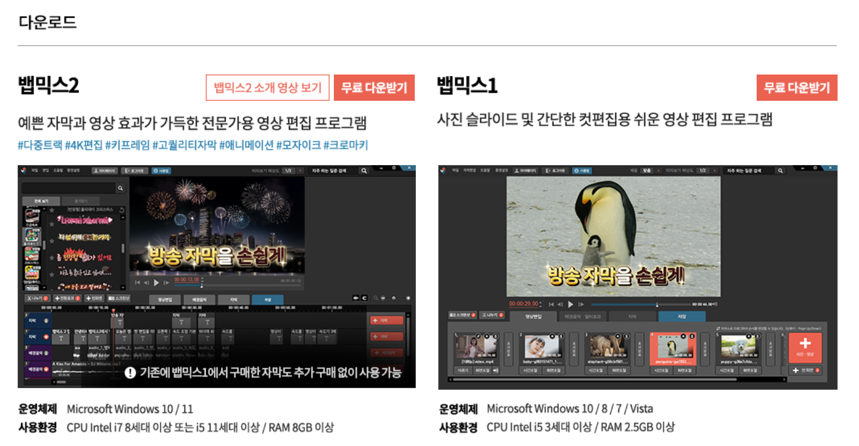Switch to 영상편집 tab in 뱁믹스2 screenshot

point(165,300)
